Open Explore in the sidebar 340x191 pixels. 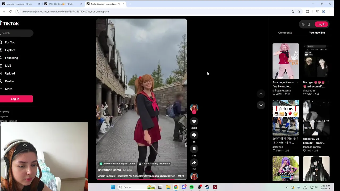click(10, 50)
